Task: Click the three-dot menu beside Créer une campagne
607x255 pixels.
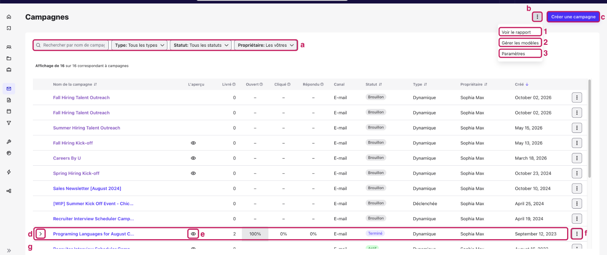Action: [x=537, y=17]
